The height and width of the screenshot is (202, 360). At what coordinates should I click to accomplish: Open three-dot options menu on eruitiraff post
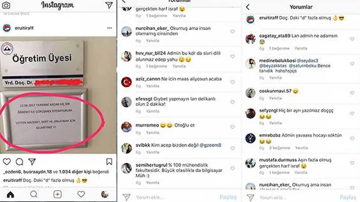coord(109,28)
